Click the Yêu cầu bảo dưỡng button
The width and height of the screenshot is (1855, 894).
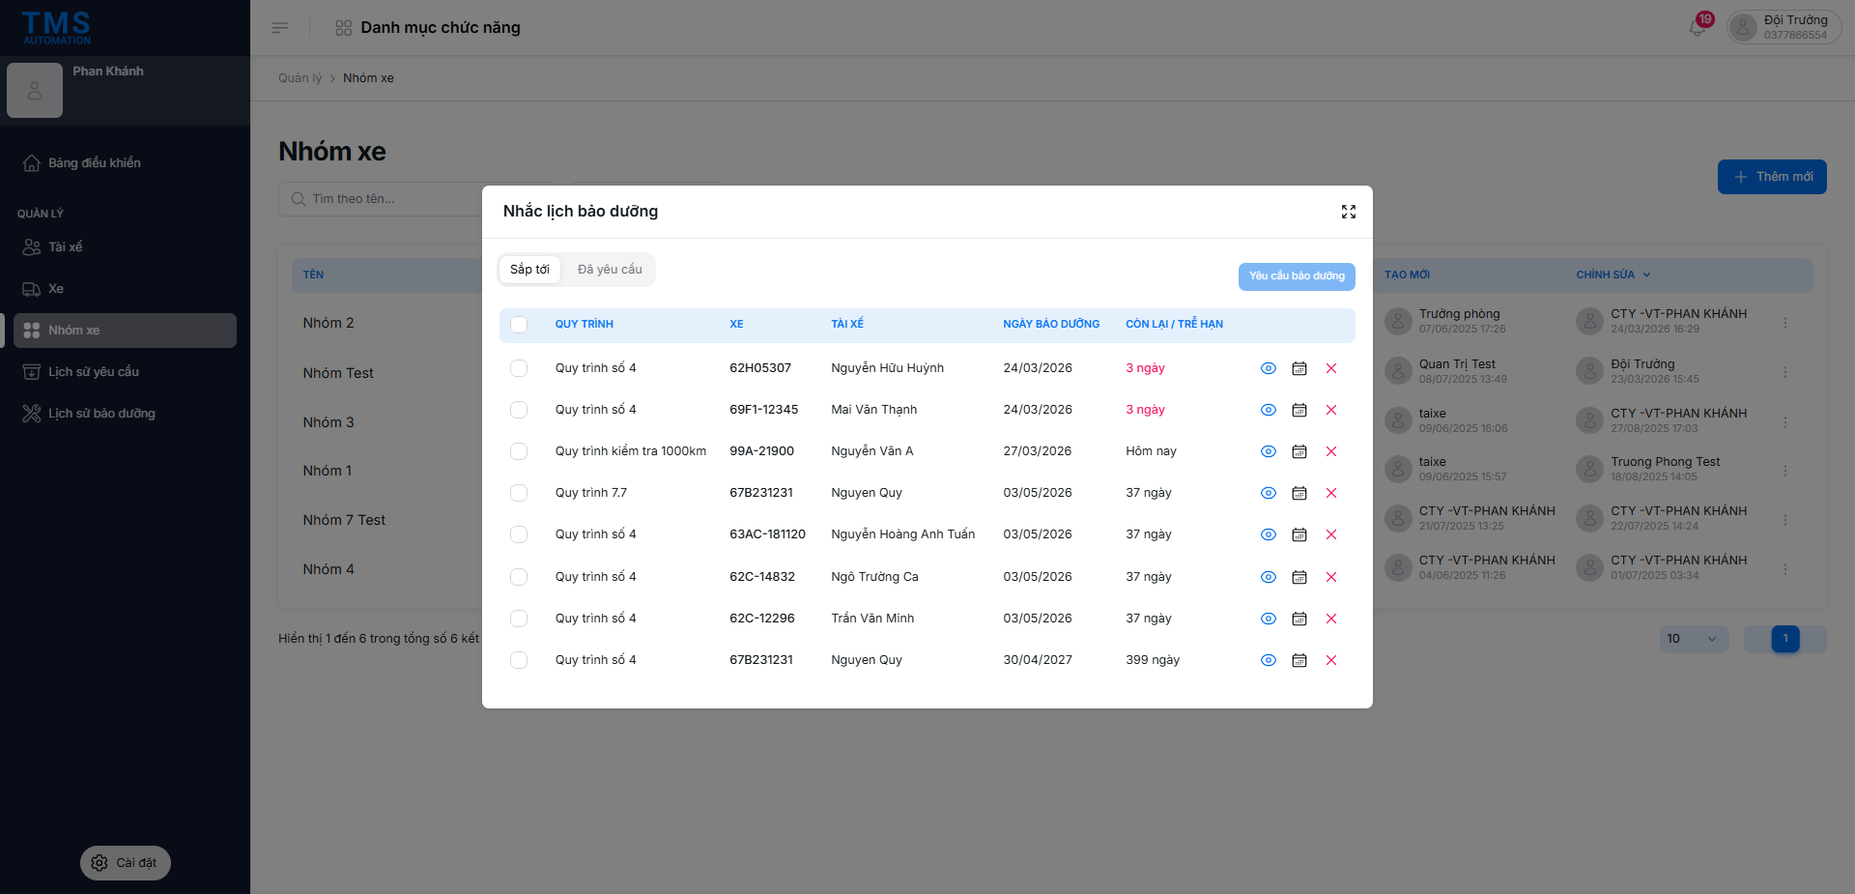point(1296,276)
